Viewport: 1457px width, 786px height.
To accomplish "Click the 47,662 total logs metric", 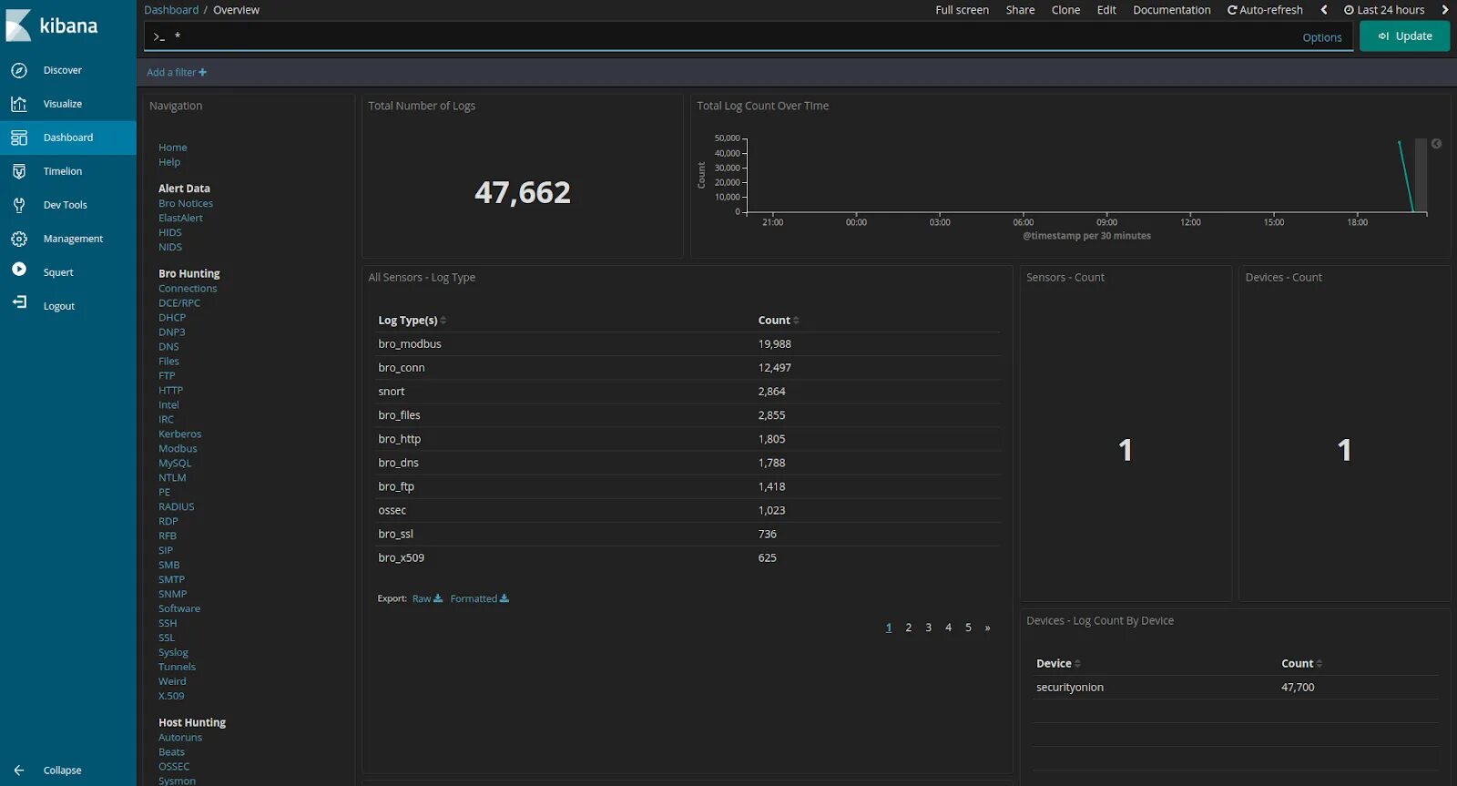I will 523,192.
